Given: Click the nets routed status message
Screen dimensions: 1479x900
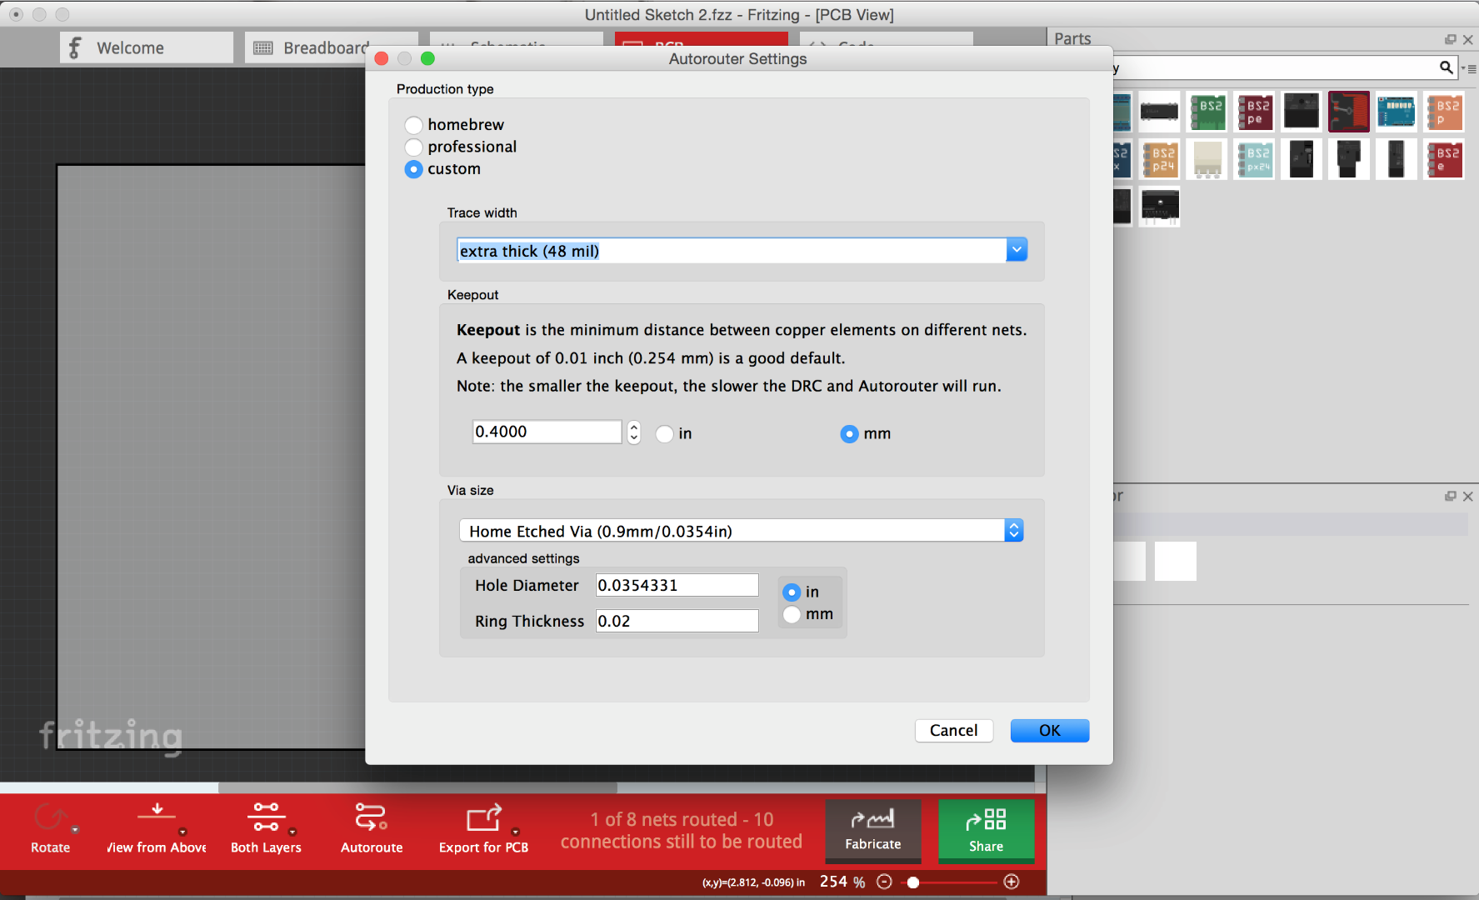Looking at the screenshot, I should point(682,831).
